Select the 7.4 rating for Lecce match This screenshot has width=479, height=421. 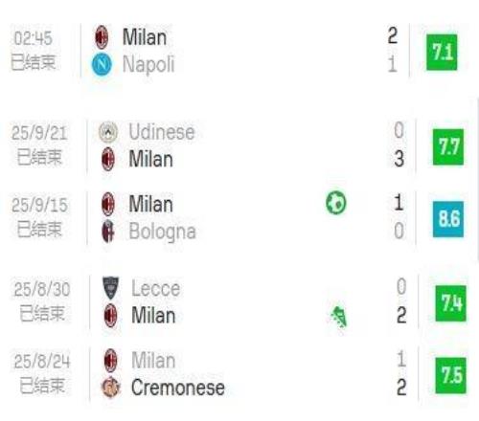450,303
